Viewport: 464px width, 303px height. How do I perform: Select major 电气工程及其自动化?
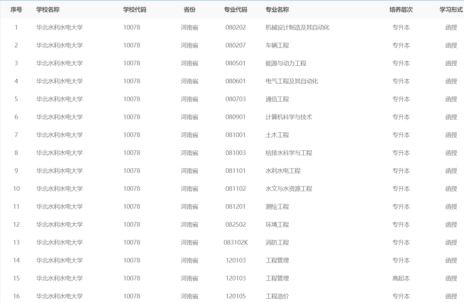pyautogui.click(x=292, y=81)
